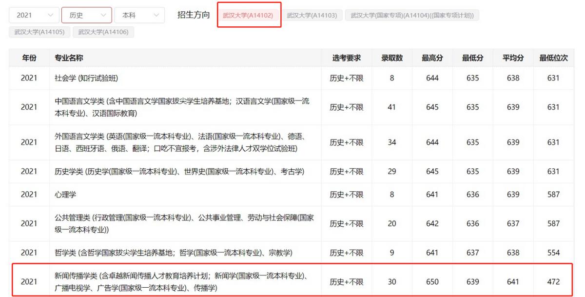The width and height of the screenshot is (585, 297).
Task: Open the year 2021 dropdown
Action: coord(33,15)
